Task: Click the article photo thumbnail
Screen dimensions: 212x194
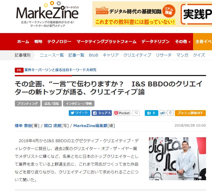Action: click(x=177, y=159)
